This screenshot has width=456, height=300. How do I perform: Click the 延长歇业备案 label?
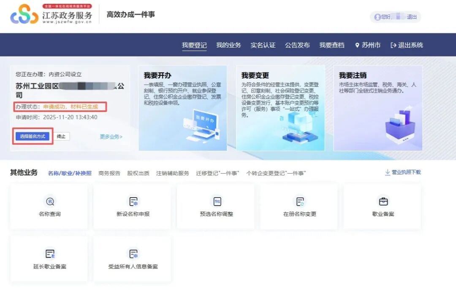click(50, 267)
